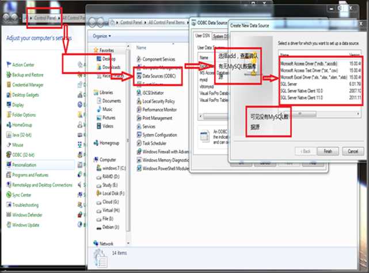Open Windows Memory Diagnostic icon
369x273 pixels.
pos(139,160)
